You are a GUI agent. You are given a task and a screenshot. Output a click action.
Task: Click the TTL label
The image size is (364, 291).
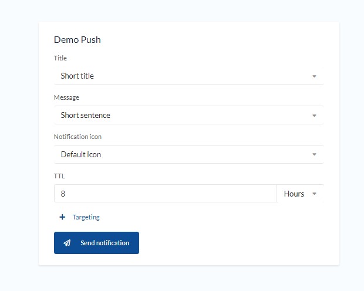(x=59, y=176)
